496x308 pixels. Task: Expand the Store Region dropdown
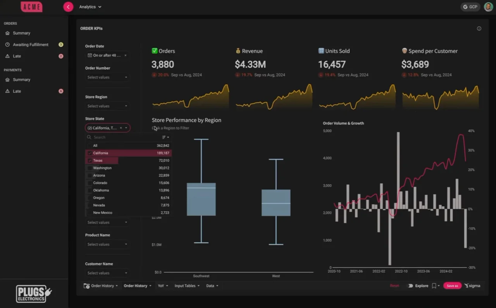pos(107,106)
